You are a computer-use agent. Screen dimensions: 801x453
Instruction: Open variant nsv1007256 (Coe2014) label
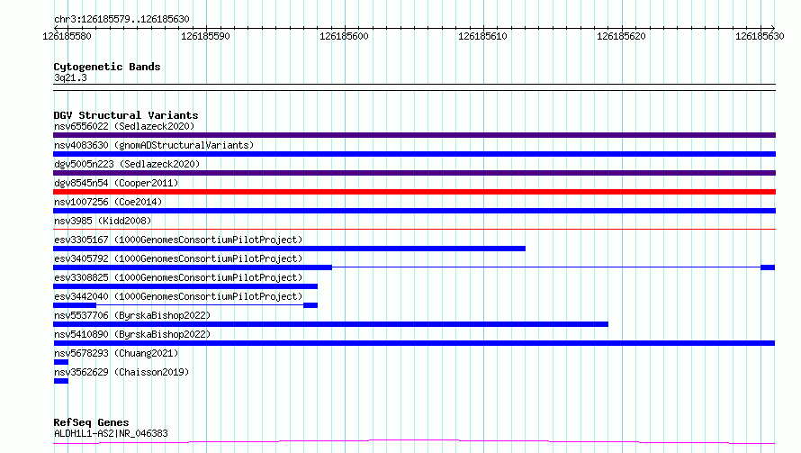[x=108, y=202]
